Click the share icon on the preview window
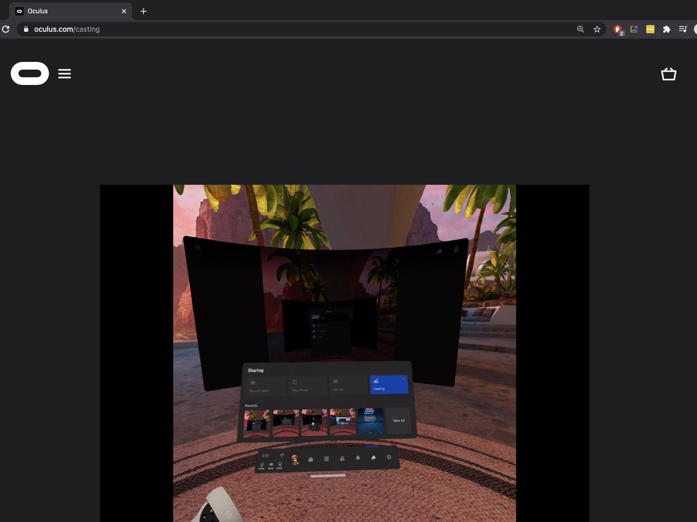The image size is (697, 522). click(439, 251)
